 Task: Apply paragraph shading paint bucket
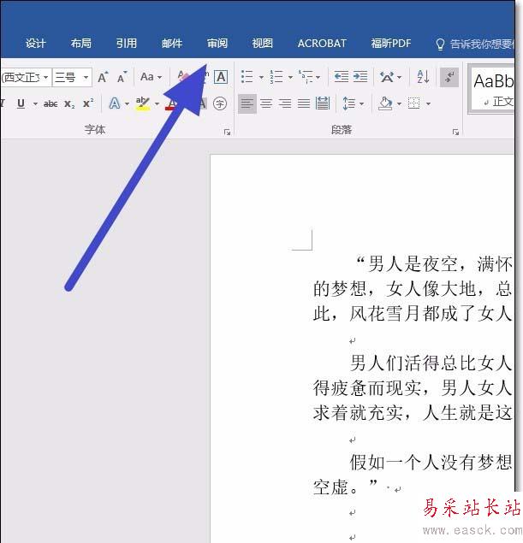coord(385,103)
